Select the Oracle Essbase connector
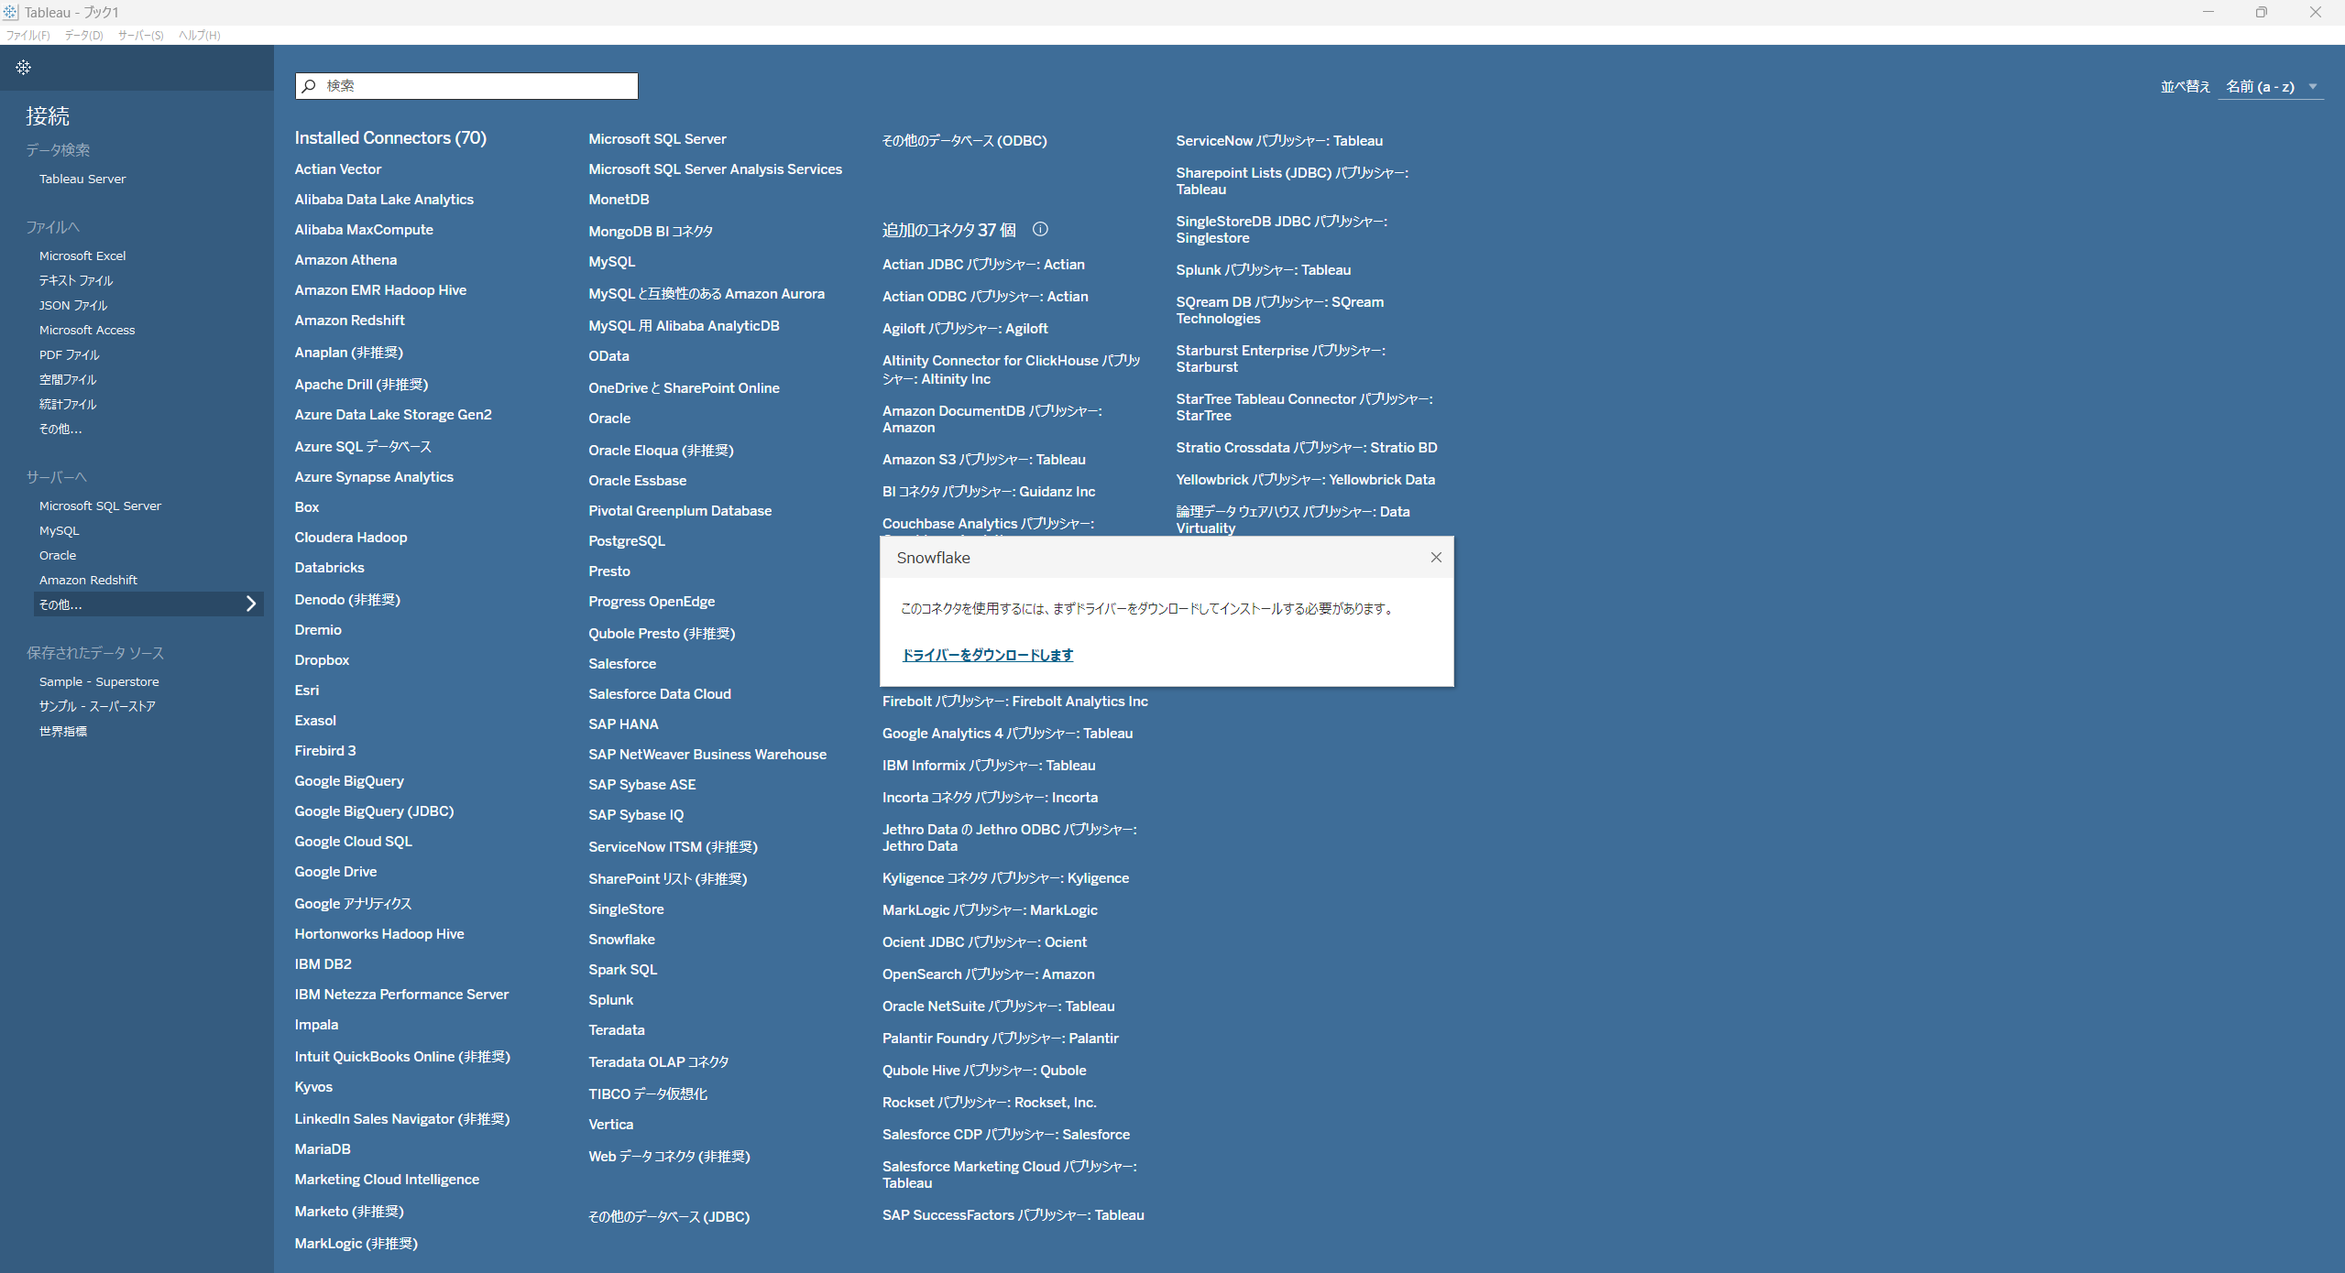The width and height of the screenshot is (2345, 1273). pos(637,481)
